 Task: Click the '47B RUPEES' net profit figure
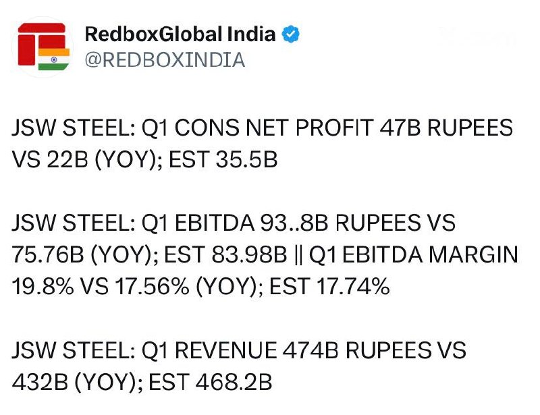pos(446,128)
